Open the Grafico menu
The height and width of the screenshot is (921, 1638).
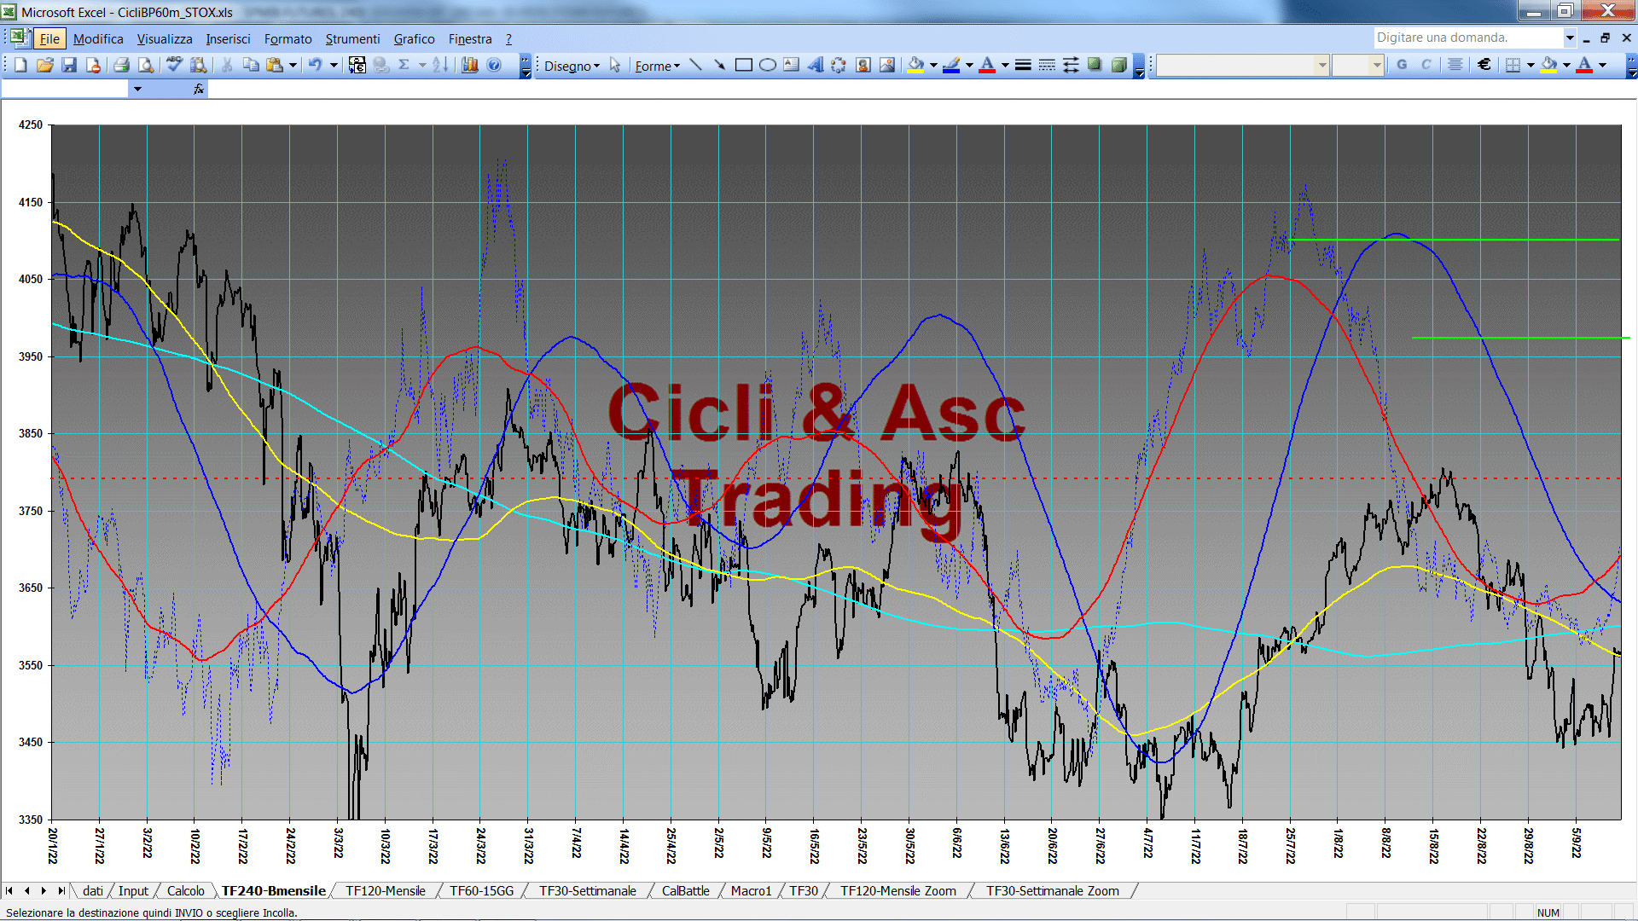[414, 39]
